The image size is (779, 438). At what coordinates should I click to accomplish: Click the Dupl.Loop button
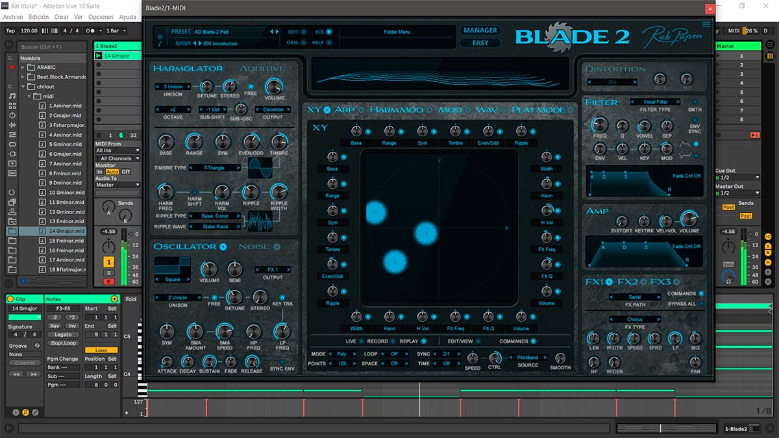pos(63,343)
